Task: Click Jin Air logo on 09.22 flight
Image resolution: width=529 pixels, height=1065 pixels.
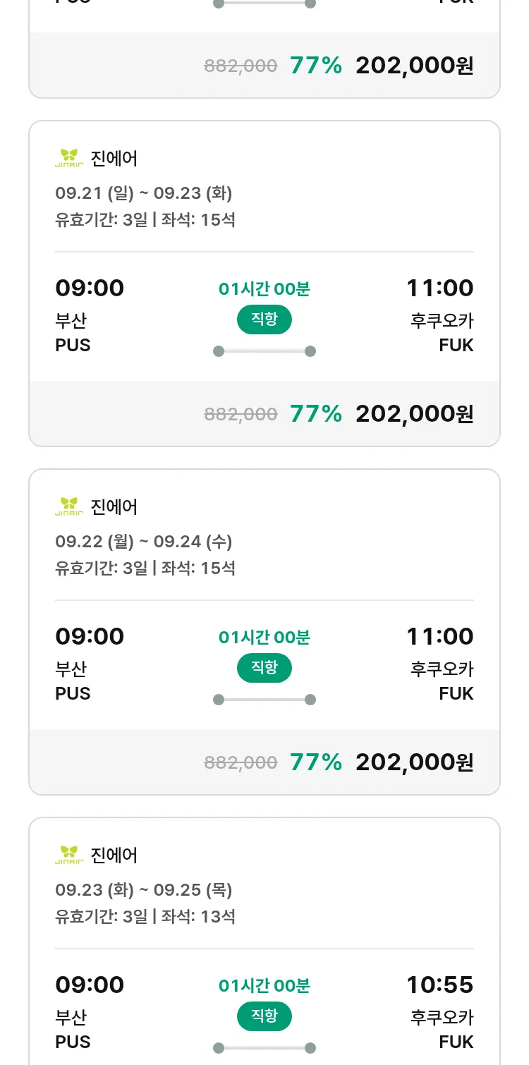Action: pyautogui.click(x=69, y=506)
